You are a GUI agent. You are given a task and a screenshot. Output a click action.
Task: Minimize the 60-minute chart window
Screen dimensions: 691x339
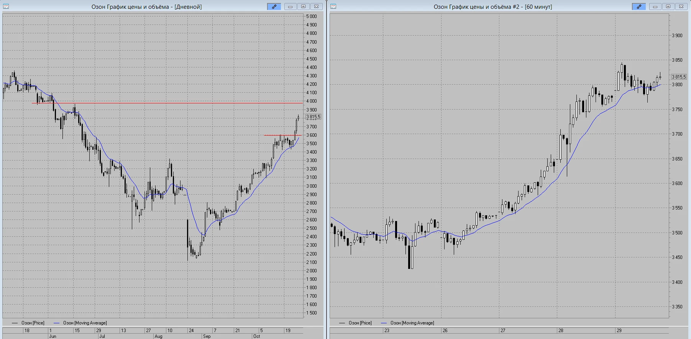(x=655, y=7)
